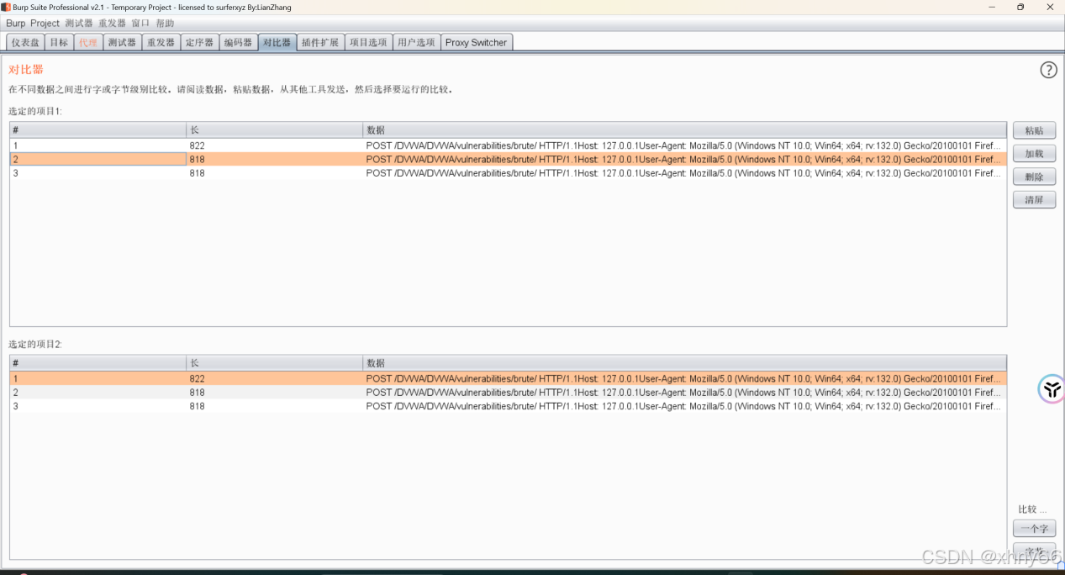
Task: Click the 选定的项目1 label
Action: 35,111
